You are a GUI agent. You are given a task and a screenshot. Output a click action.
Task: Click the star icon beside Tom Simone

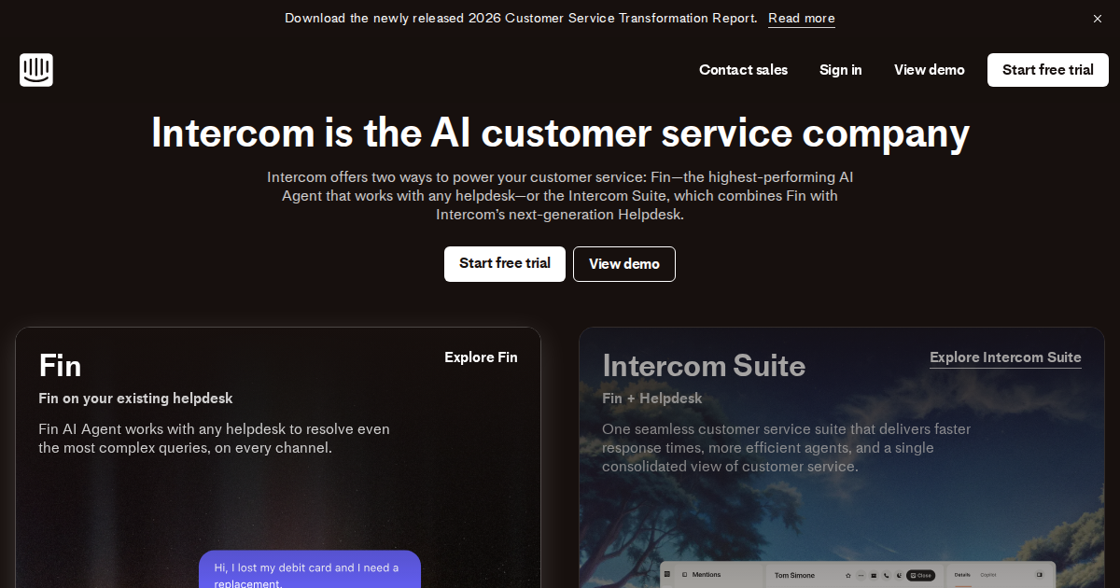point(848,575)
